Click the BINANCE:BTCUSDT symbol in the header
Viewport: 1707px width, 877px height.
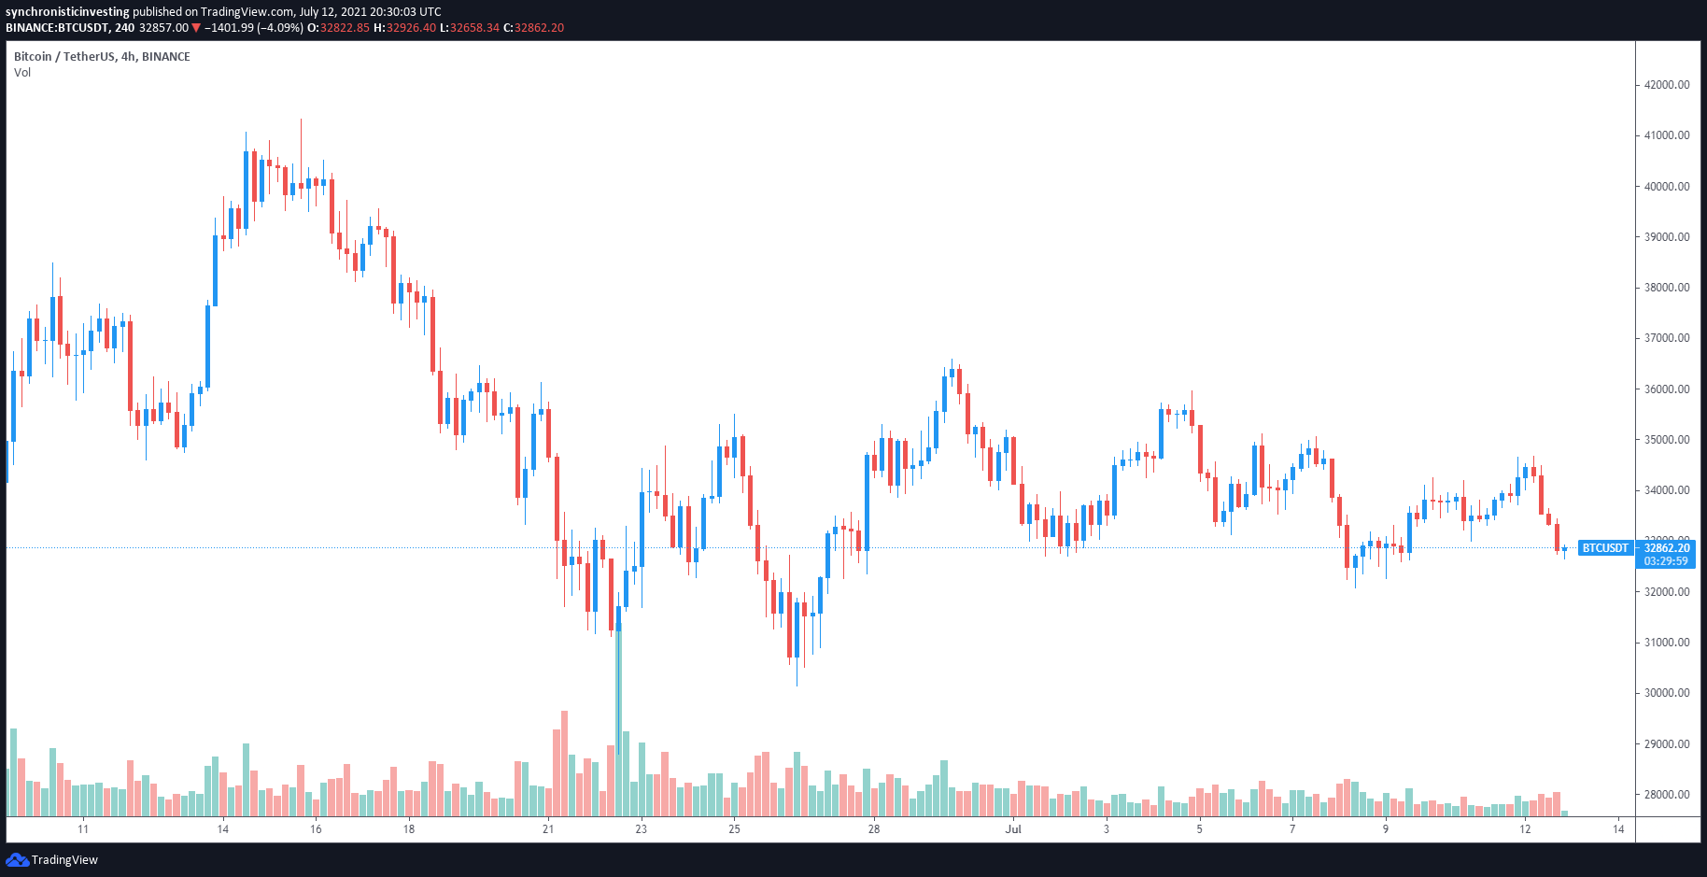click(56, 28)
